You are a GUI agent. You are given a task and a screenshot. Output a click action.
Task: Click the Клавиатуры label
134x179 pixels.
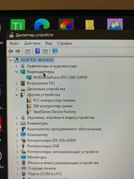pyautogui.click(x=38, y=124)
